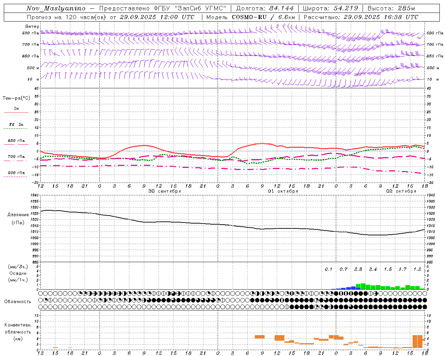Click the tallest orange convective cloud bar

click(x=418, y=341)
